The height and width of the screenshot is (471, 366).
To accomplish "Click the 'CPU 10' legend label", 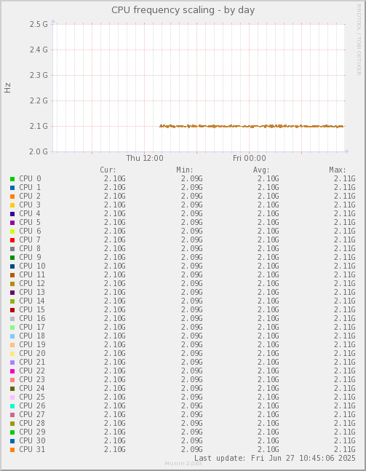I will tap(32, 266).
